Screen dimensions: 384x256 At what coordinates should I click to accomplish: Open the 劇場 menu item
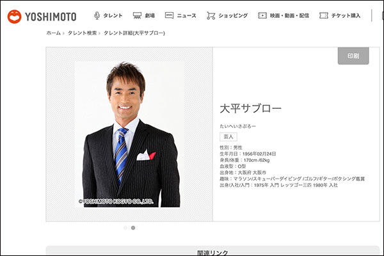[x=150, y=15]
